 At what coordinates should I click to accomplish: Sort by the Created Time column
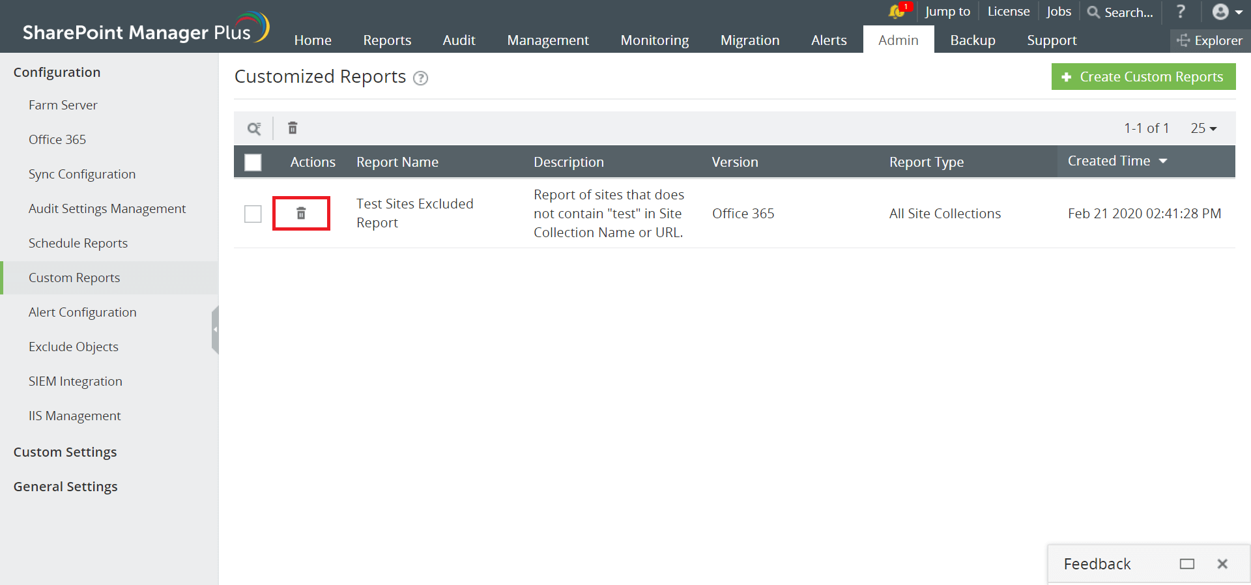(1117, 161)
